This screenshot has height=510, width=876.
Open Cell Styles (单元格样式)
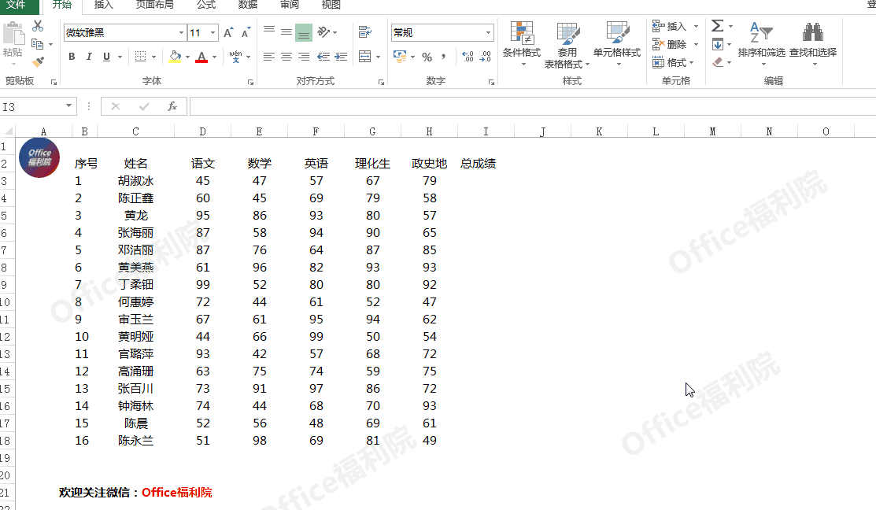617,45
